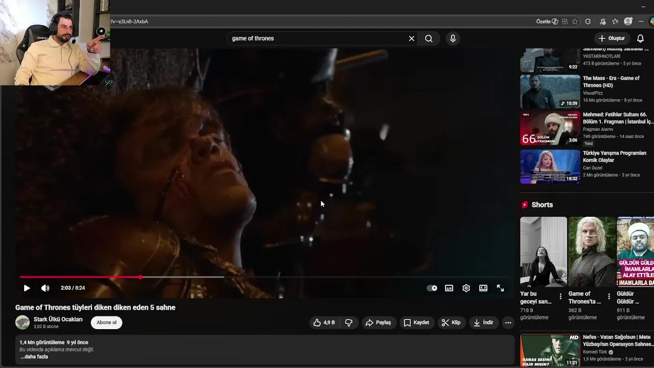This screenshot has width=654, height=368.
Task: Open the split screen icon in address bar
Action: click(x=565, y=21)
